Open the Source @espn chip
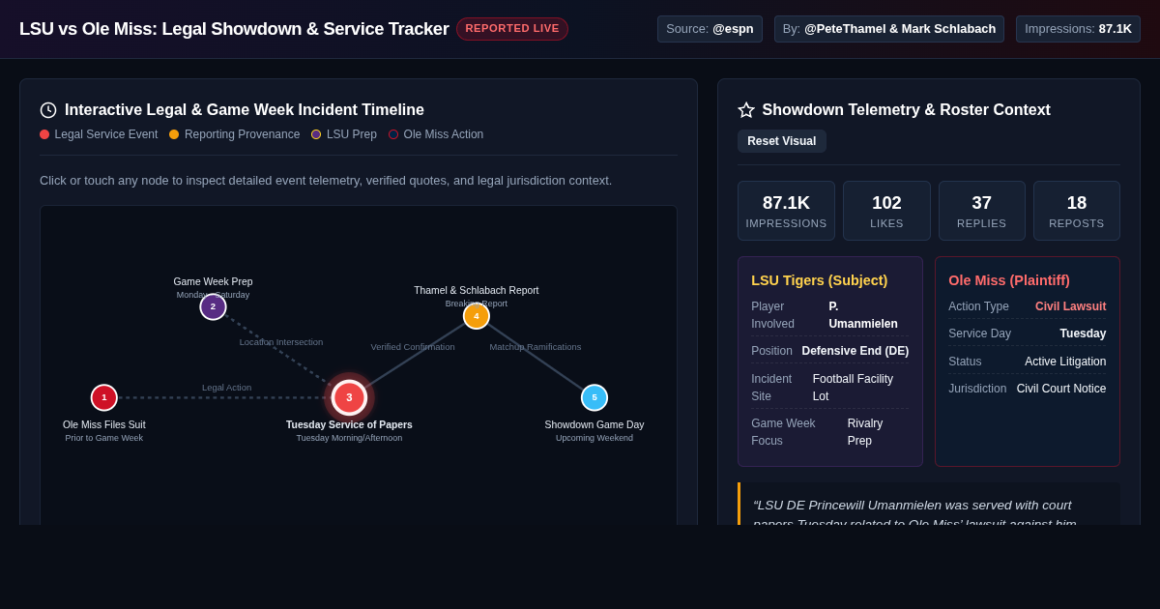The image size is (1160, 609). tap(710, 29)
